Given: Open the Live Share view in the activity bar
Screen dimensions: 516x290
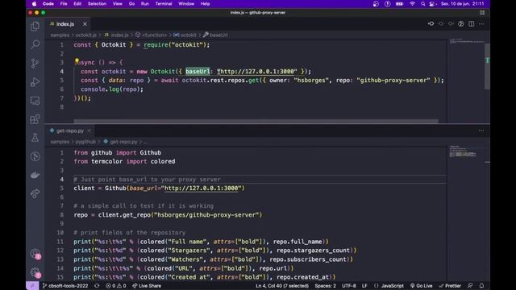Looking at the screenshot, I should (x=35, y=193).
